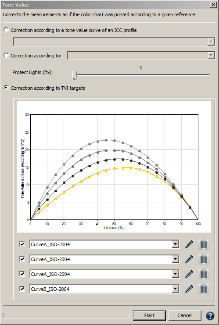Viewport: 219px width, 325px height.
Task: Select correction by ICC profile tone value curve
Action: (x=6, y=30)
